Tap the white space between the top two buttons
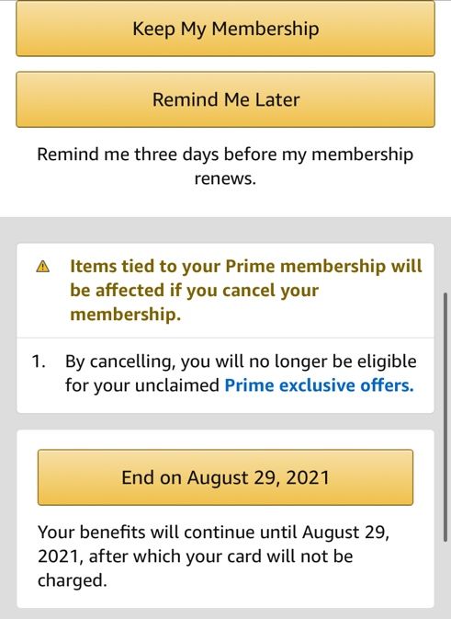 coord(225,64)
